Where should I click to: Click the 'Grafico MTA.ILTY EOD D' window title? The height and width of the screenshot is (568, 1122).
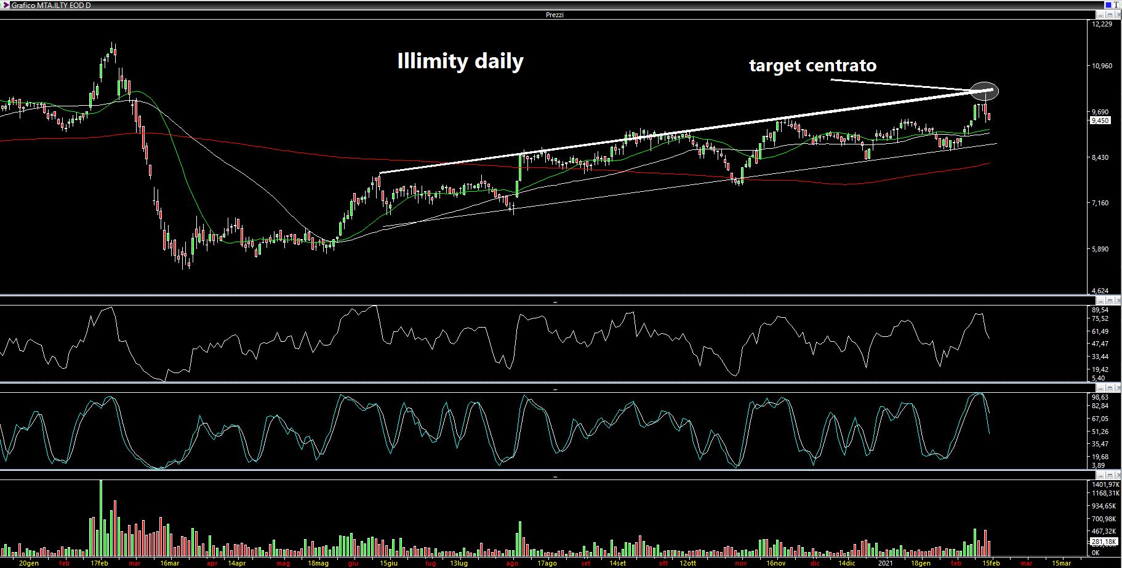pos(50,5)
